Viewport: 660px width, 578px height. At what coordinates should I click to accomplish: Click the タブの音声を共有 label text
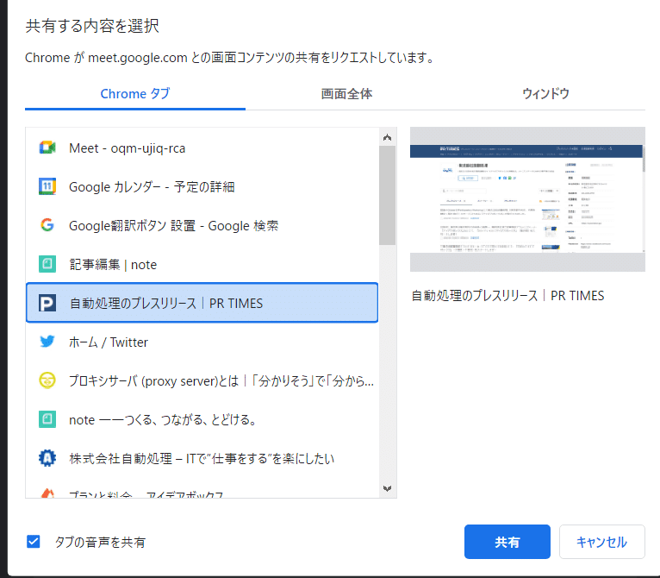[100, 542]
